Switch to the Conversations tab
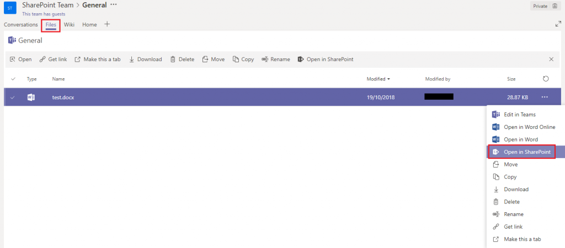The width and height of the screenshot is (565, 248). tap(20, 24)
